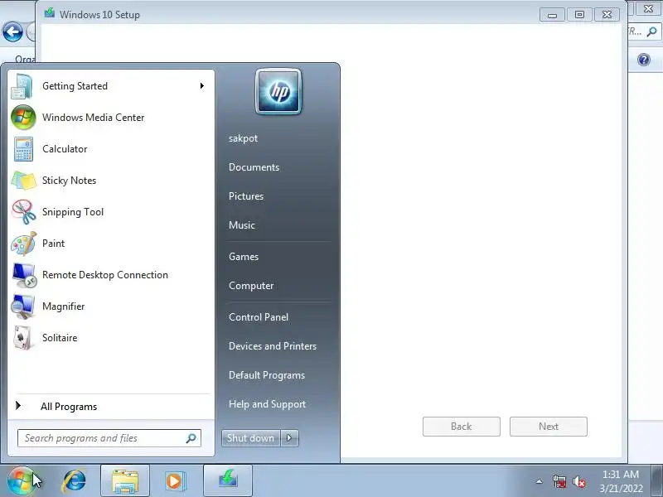Viewport: 663px width, 497px height.
Task: Click the HP user account picture
Action: pyautogui.click(x=278, y=91)
